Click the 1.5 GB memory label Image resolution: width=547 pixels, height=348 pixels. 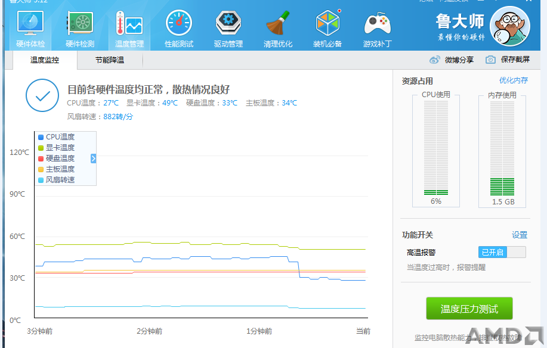pyautogui.click(x=503, y=201)
